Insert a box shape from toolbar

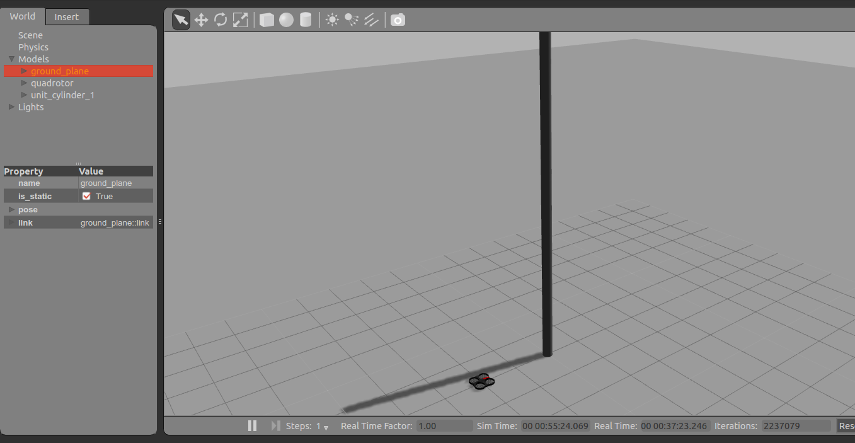(x=267, y=20)
